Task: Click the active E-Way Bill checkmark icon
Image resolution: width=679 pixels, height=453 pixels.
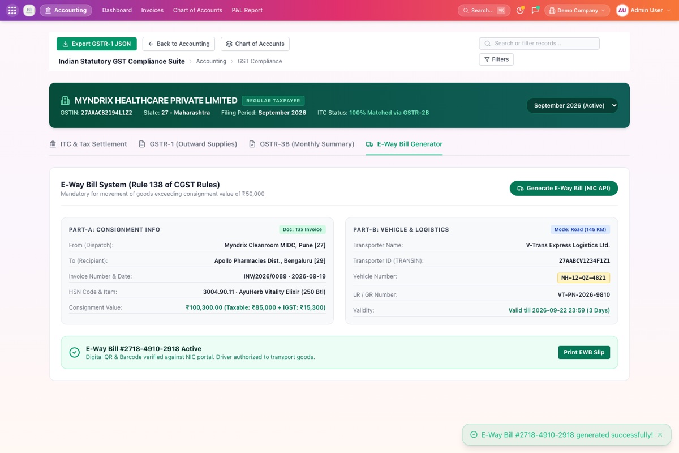Action: click(74, 352)
